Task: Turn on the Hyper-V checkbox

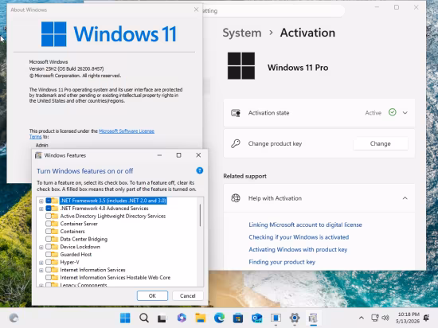Action: (x=49, y=262)
